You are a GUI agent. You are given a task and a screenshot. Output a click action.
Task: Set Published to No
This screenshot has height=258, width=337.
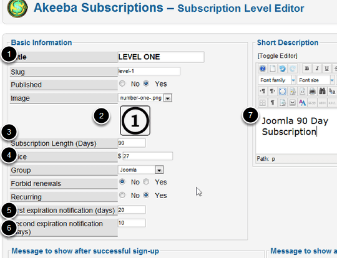(122, 84)
